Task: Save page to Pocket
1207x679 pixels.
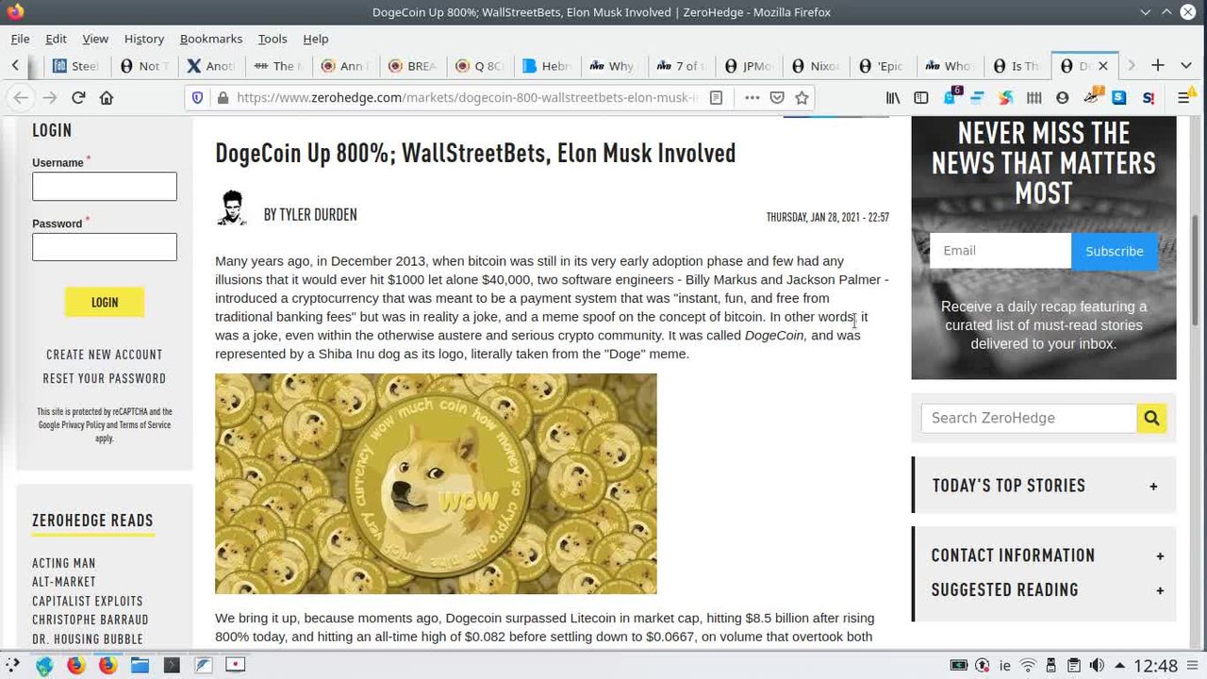Action: pyautogui.click(x=777, y=97)
